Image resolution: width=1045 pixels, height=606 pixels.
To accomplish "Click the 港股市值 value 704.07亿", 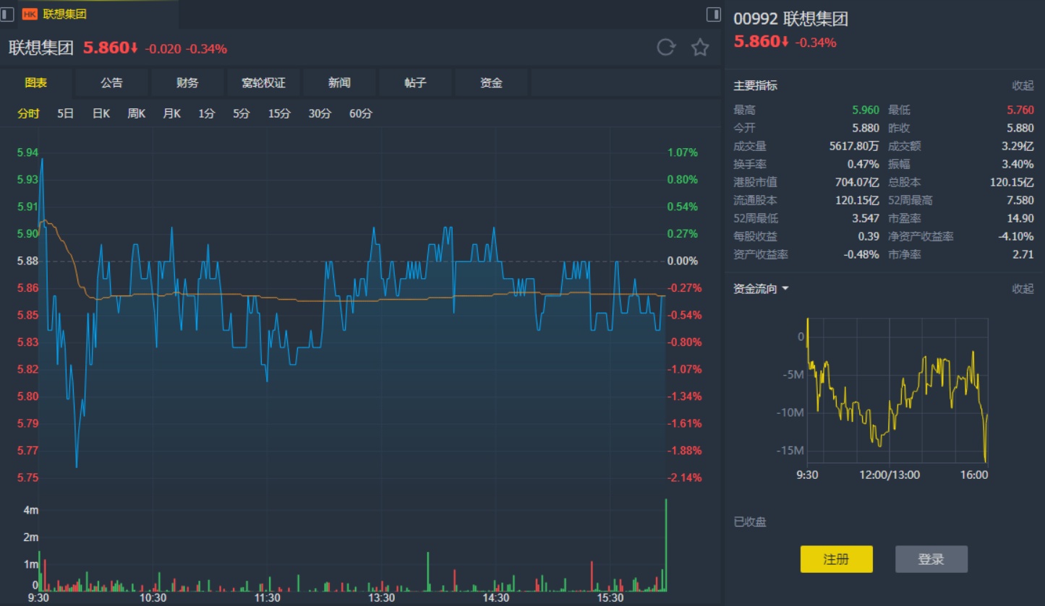I will 857,183.
